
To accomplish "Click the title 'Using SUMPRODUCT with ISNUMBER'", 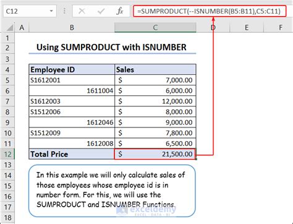I will tap(111, 47).
